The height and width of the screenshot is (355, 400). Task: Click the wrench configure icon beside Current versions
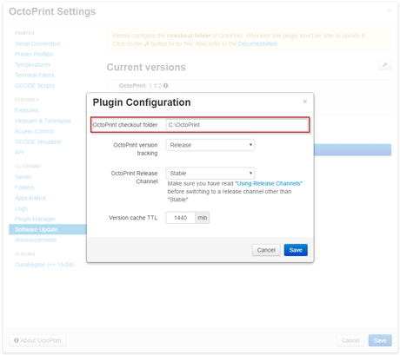tap(384, 64)
